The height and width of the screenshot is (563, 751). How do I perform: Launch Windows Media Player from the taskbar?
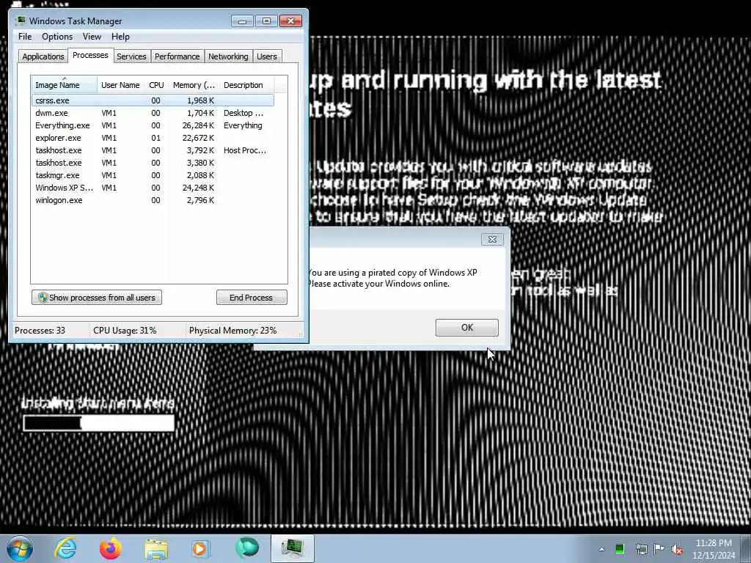tap(200, 548)
